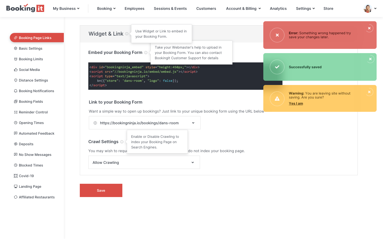
Task: Click Deposits icon in sidebar
Action: [x=16, y=144]
